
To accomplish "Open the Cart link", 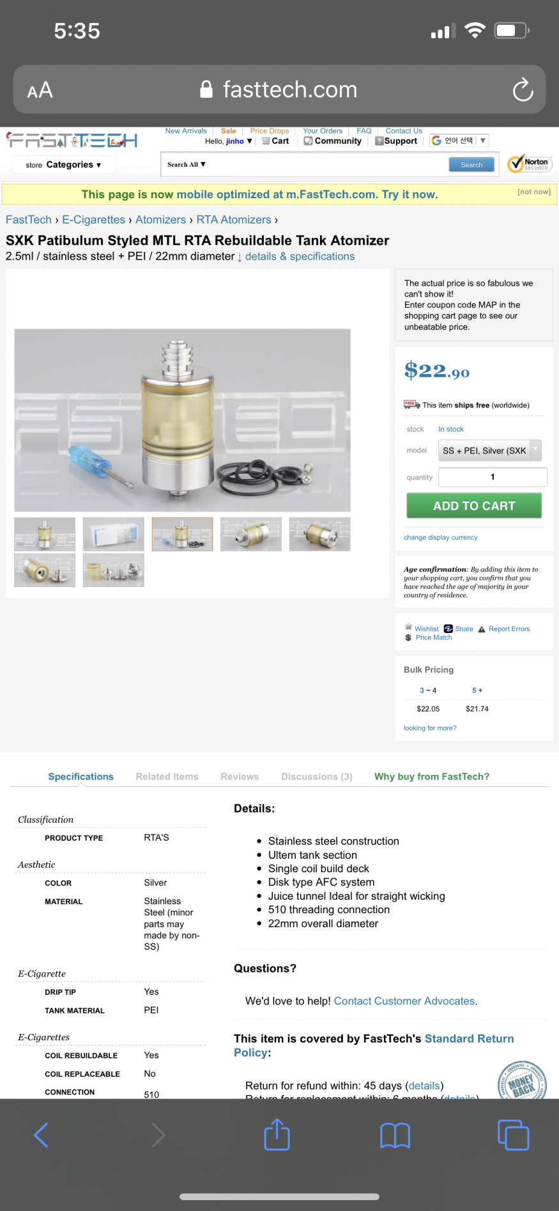I will (x=275, y=141).
